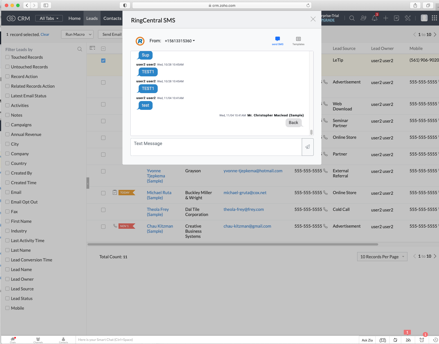Check the Touched Records filter
Image resolution: width=439 pixels, height=344 pixels.
pos(7,57)
